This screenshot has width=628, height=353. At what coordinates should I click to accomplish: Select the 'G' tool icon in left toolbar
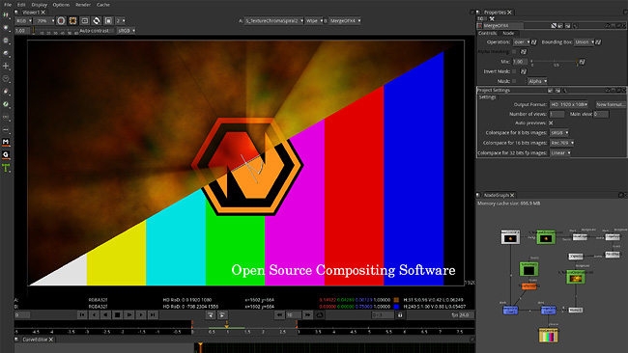point(6,154)
